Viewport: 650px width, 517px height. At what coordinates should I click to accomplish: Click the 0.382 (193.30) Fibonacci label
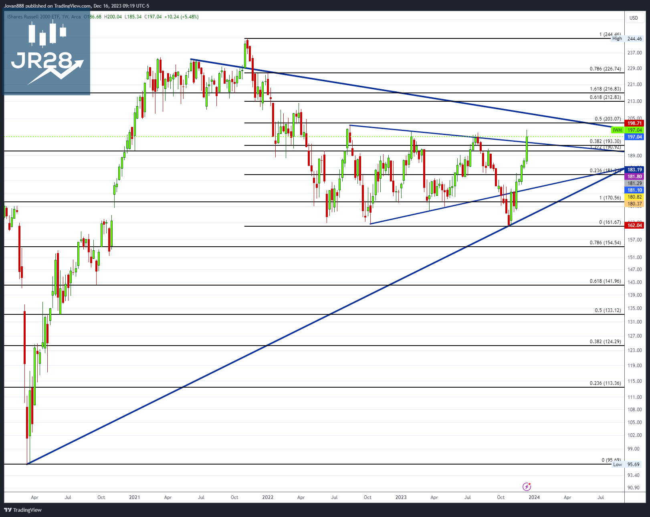[x=605, y=141]
